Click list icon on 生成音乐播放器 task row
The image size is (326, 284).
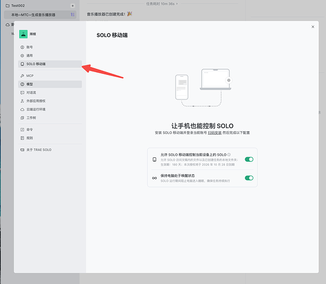pyautogui.click(x=73, y=15)
